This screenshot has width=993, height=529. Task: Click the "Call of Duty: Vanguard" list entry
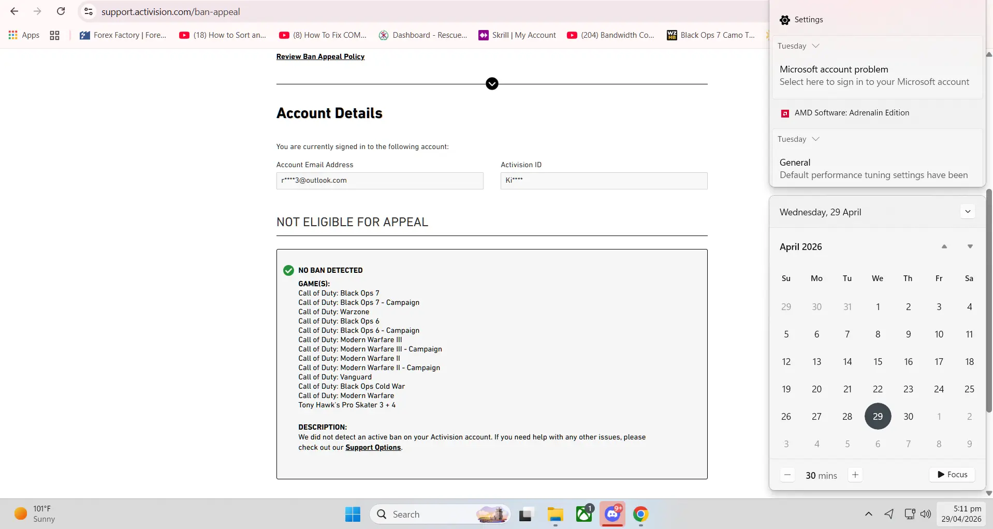335,377
